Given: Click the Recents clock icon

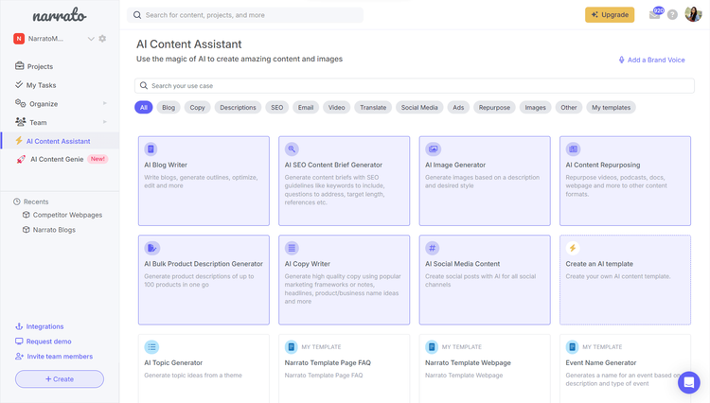Looking at the screenshot, I should [x=17, y=201].
